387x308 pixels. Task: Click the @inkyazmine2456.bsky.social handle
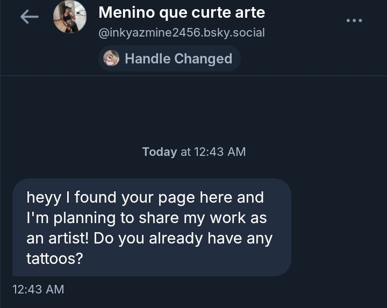pyautogui.click(x=182, y=32)
